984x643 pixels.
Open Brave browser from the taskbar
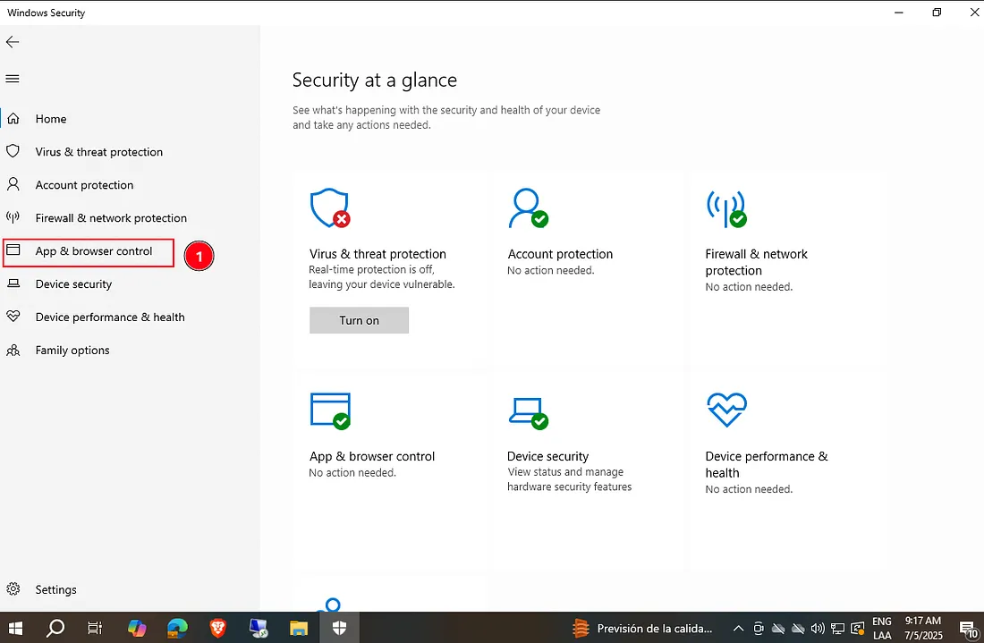coord(217,628)
